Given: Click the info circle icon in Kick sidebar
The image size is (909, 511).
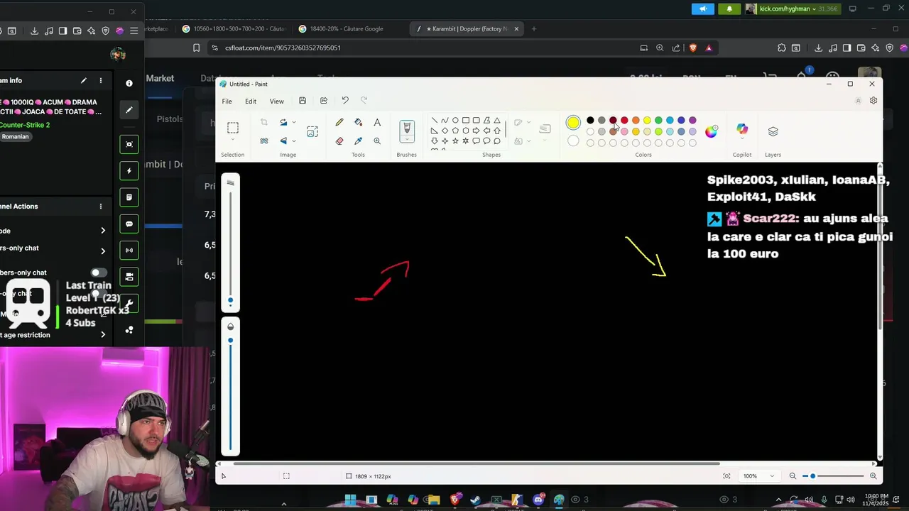Looking at the screenshot, I should click(x=129, y=83).
